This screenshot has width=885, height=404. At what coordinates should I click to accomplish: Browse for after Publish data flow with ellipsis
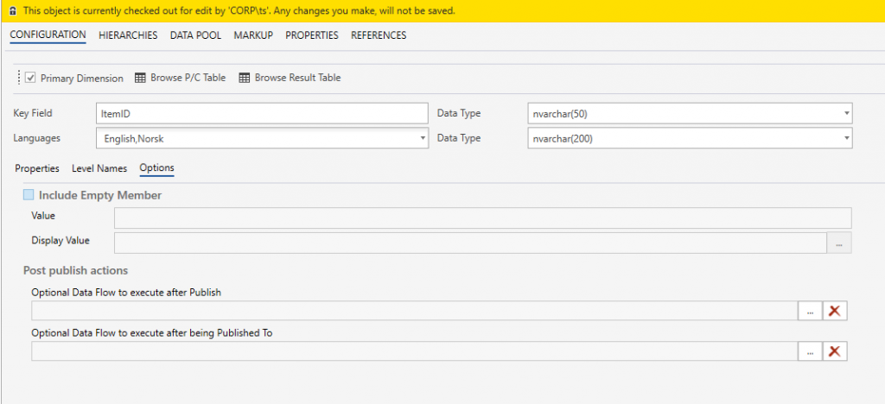(810, 311)
